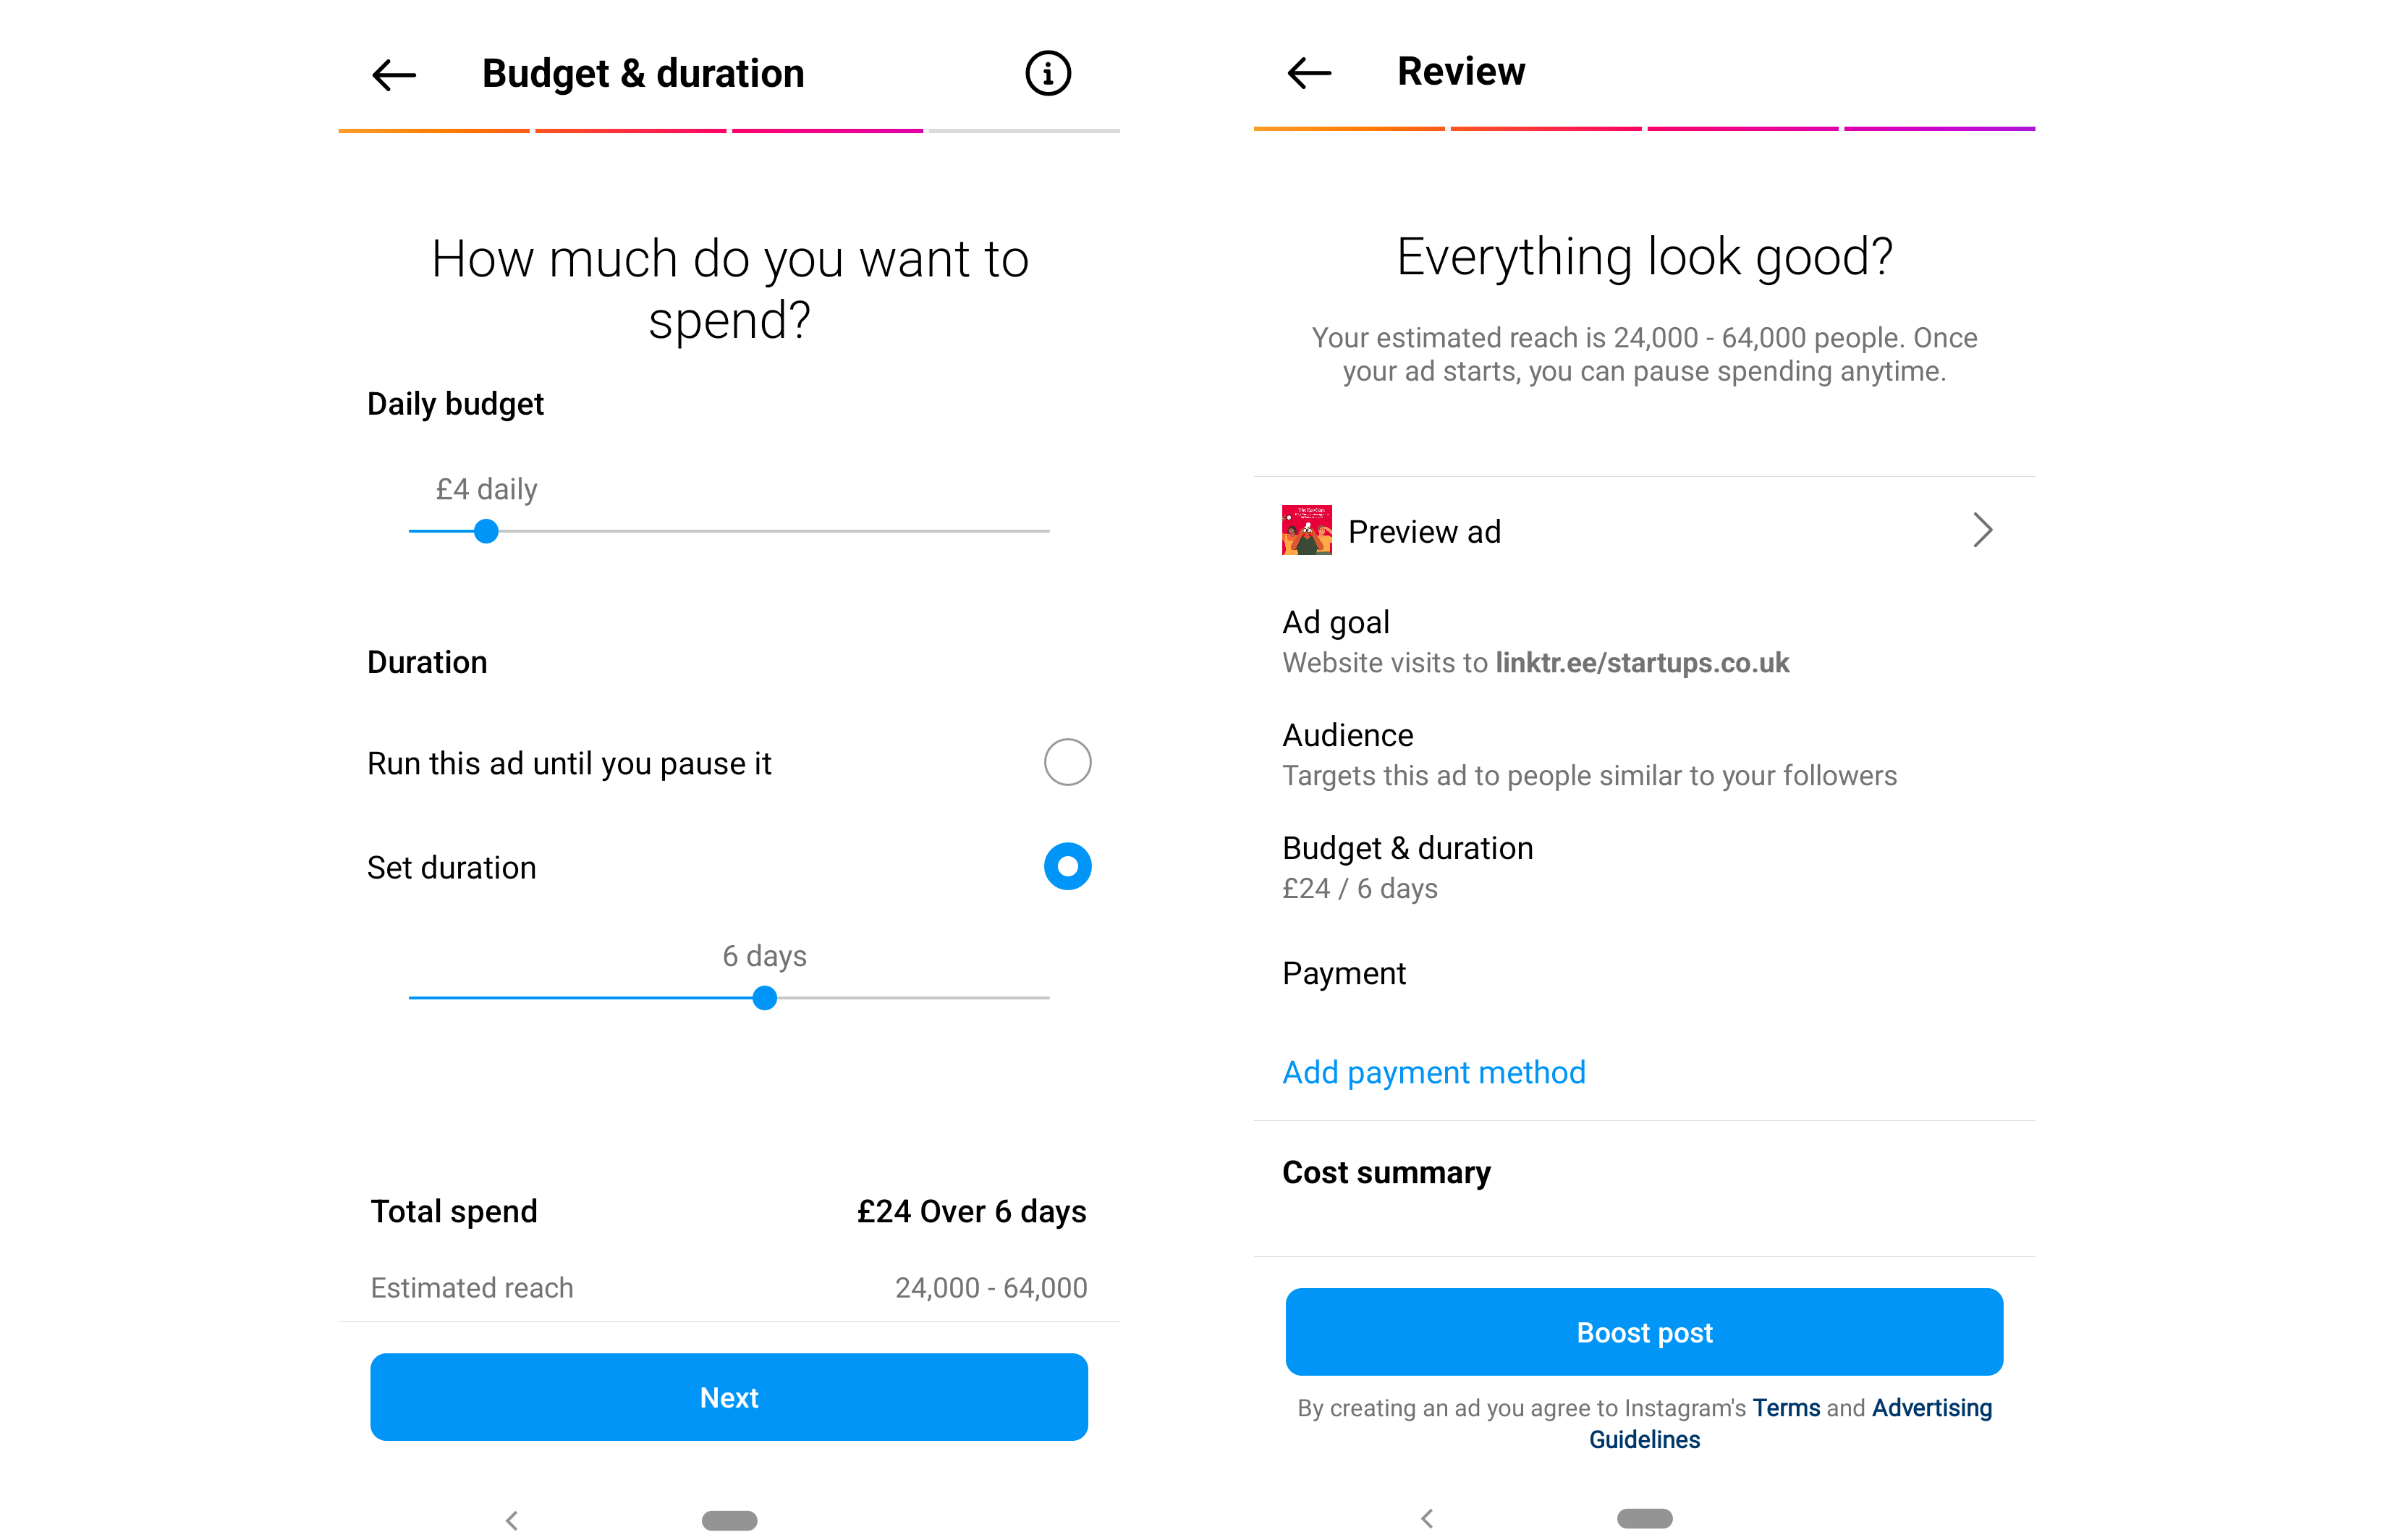Tap Android back arrow under Budget screen

pyautogui.click(x=512, y=1520)
